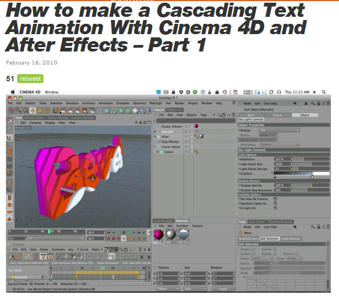
Task: Switch to the Content Browser tab
Action: 83,118
